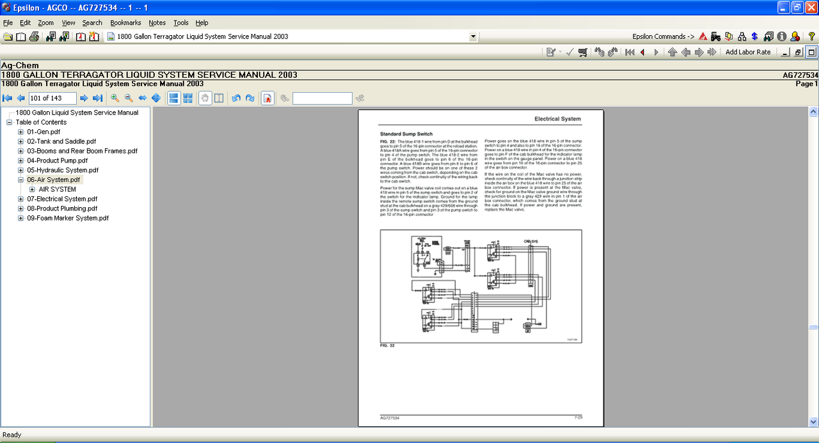
Task: Expand the 01-Gen.pdf node
Action: [x=20, y=132]
